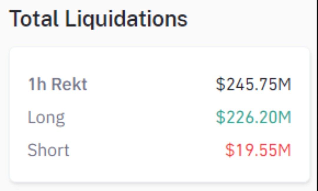Select the 1h Rekt label

pyautogui.click(x=57, y=84)
